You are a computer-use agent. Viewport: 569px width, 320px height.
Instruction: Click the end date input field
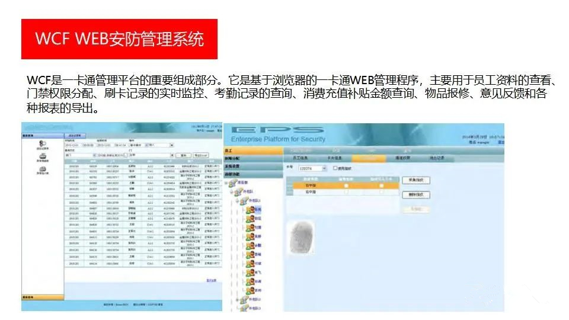point(106,145)
